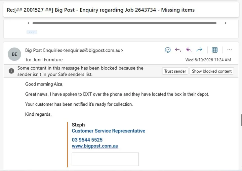This screenshot has width=242, height=171.
Task: Click the blocked content info icon
Action: tap(11, 71)
